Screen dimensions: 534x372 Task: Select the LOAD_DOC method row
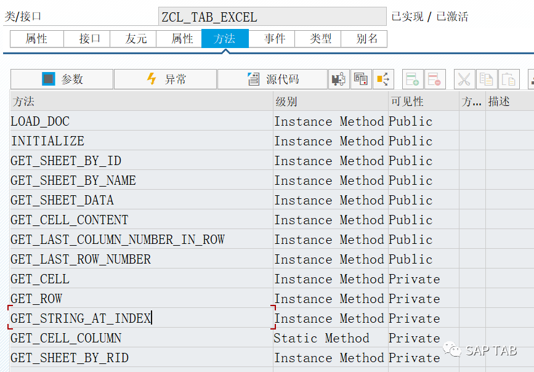142,121
